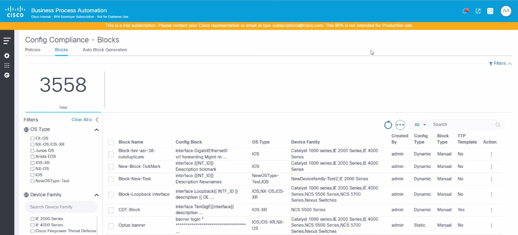The image size is (518, 235).
Task: Sort by Block Name column header
Action: click(x=131, y=142)
